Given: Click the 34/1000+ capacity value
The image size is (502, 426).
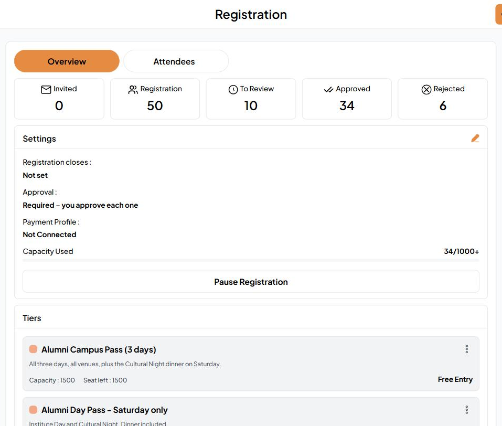Looking at the screenshot, I should (x=461, y=251).
